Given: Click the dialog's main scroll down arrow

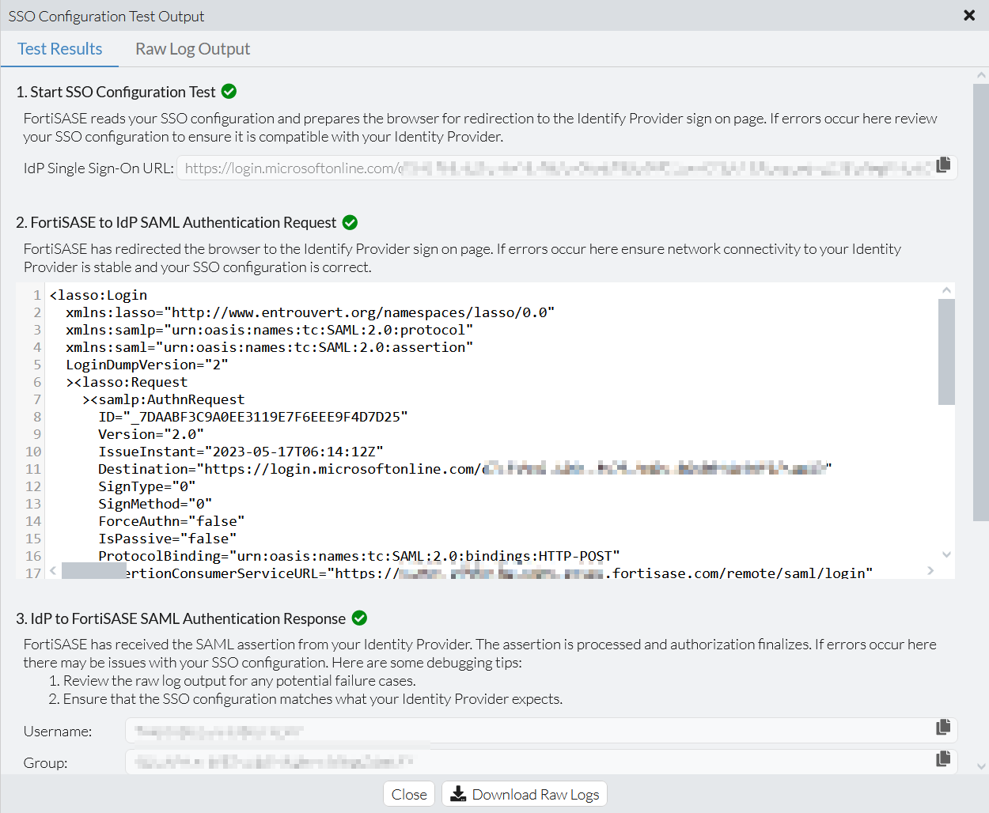Looking at the screenshot, I should pos(981,766).
